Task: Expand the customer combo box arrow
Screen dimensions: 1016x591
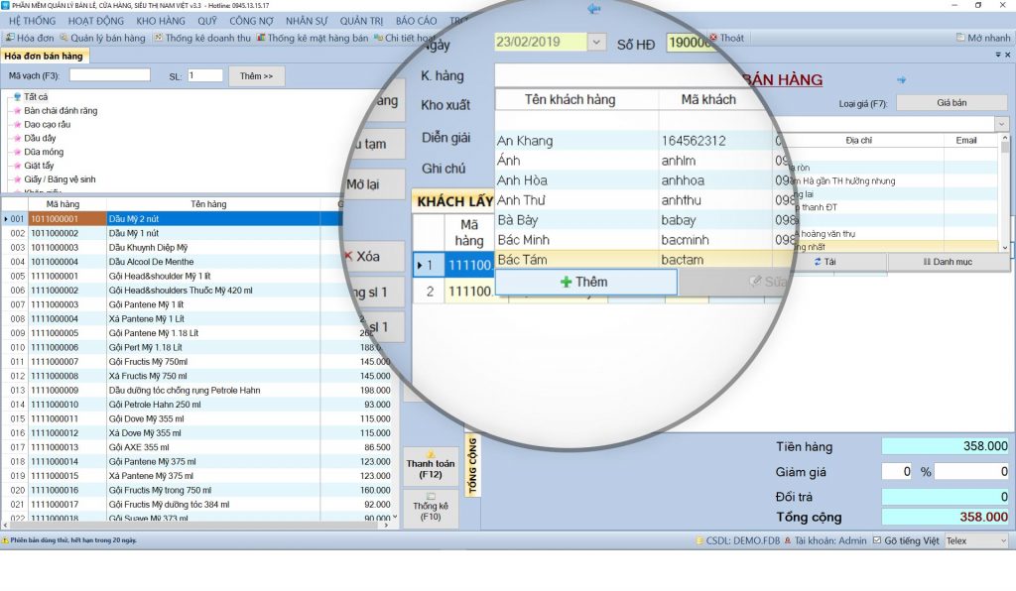Action: click(x=1002, y=124)
